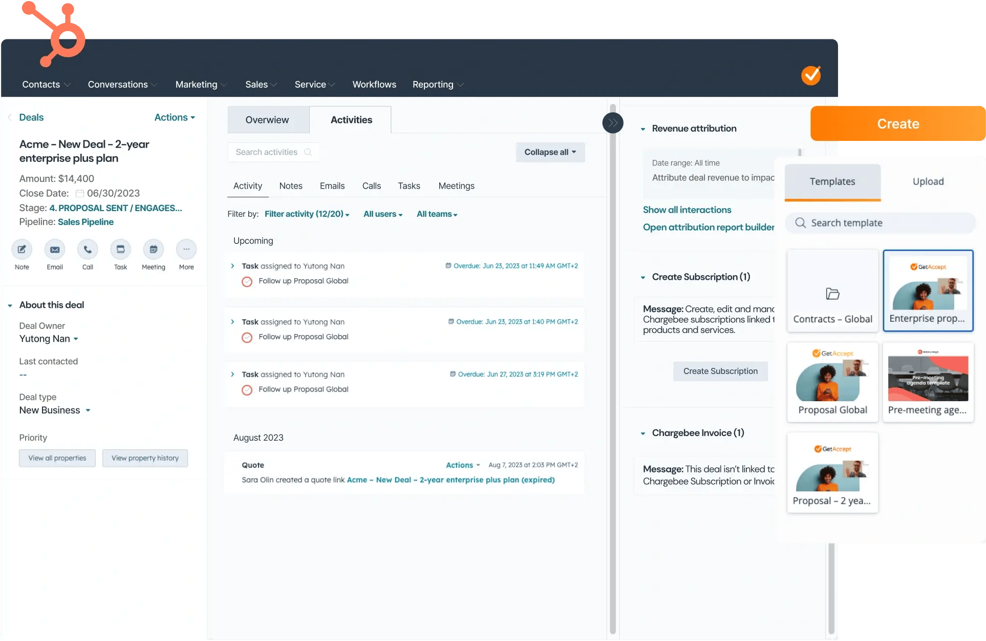Change Deal type New Business dropdown

tap(55, 410)
